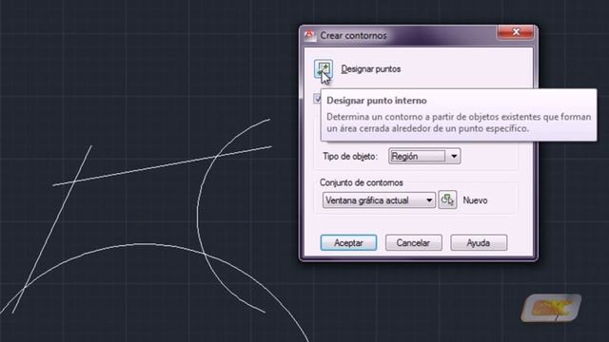Expand the Ventana gráfica actual combo box
This screenshot has width=609, height=342.
tap(379, 200)
